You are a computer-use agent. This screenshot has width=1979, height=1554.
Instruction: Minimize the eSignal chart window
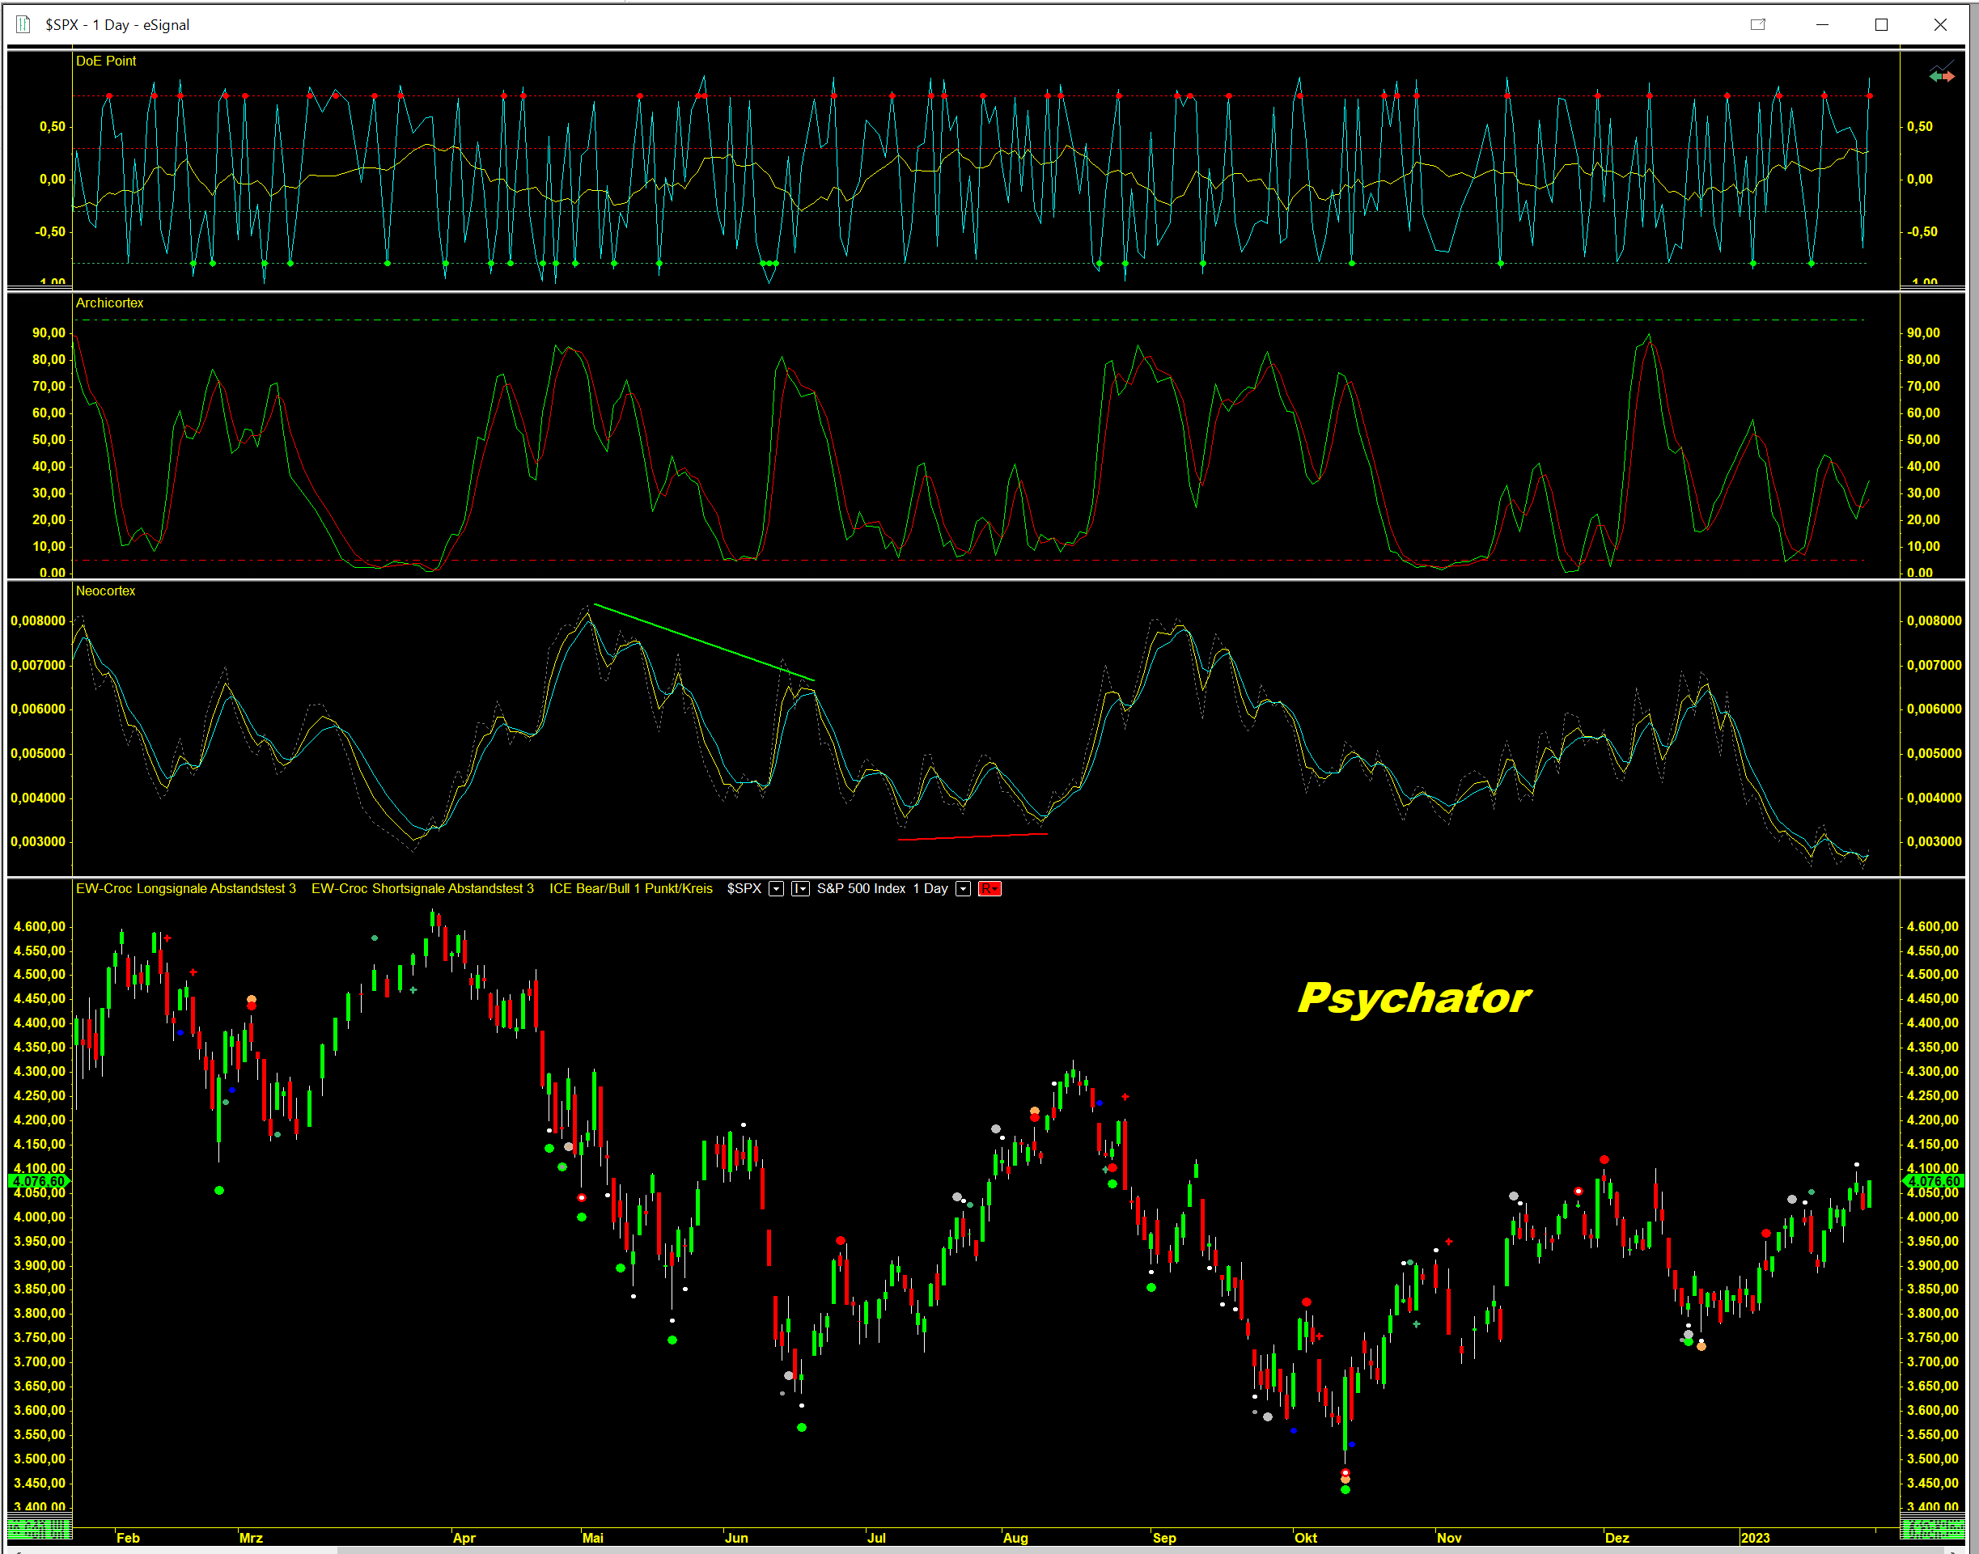1821,24
